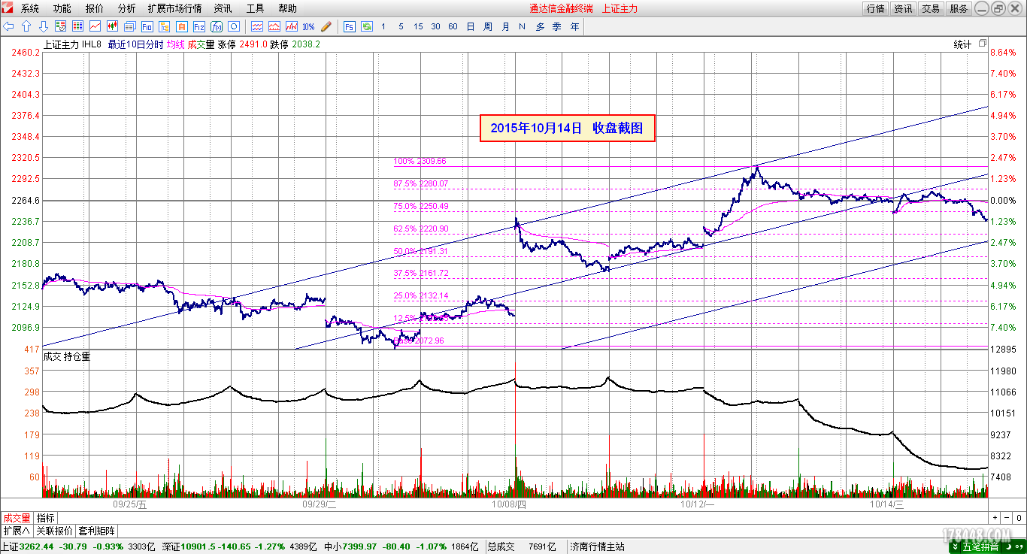
Task: Click the minus zoom button at bottom right
Action: click(x=1008, y=518)
